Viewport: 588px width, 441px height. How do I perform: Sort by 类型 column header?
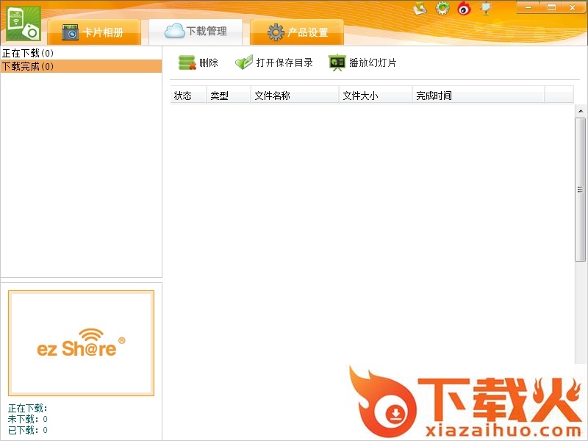click(x=220, y=96)
